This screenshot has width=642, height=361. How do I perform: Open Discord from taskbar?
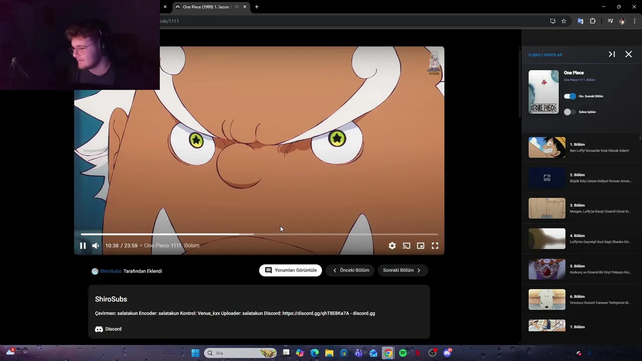[x=447, y=353]
